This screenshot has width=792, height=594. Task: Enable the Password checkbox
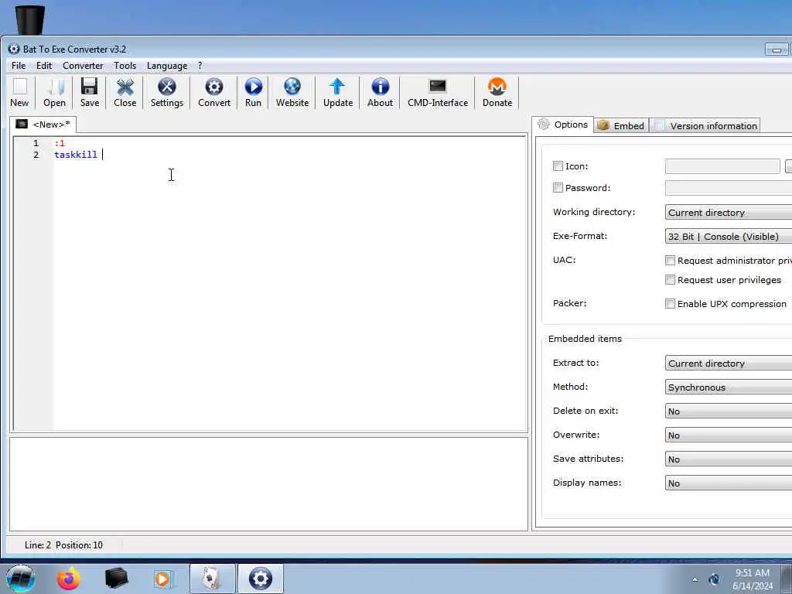click(x=558, y=187)
